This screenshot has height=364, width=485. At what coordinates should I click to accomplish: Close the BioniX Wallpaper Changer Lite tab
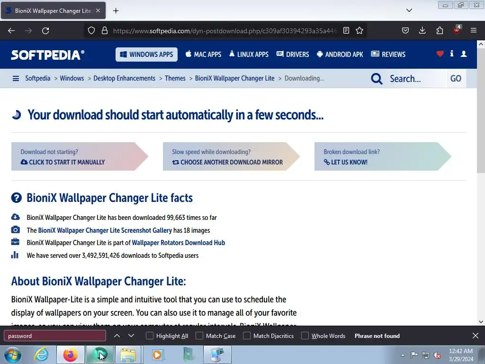98,10
